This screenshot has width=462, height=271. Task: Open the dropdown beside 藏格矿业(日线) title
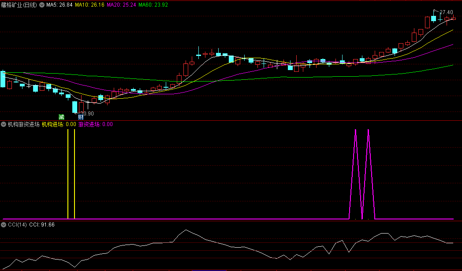[41, 5]
